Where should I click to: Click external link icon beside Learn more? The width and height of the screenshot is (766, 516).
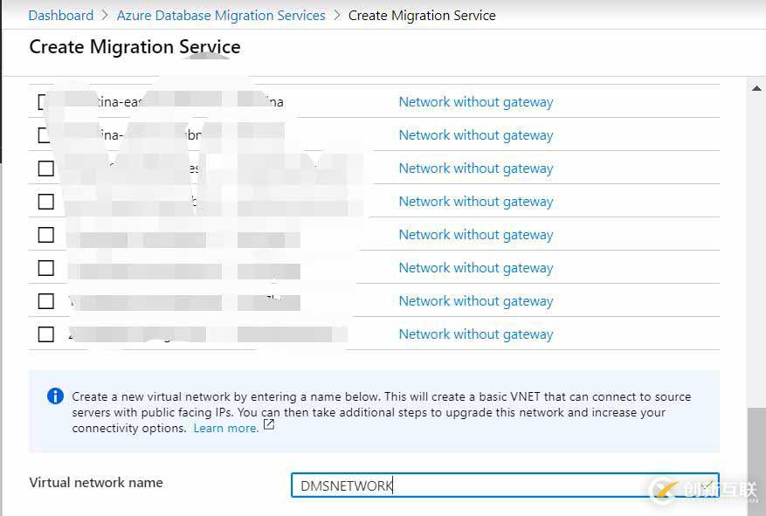coord(269,426)
